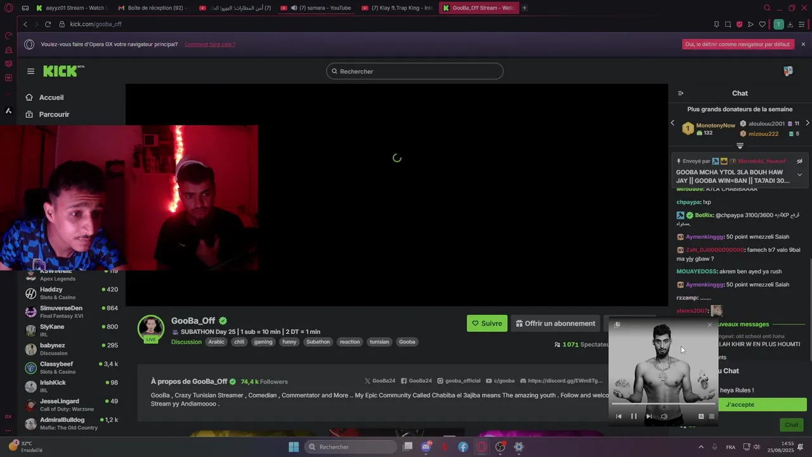Open the Discord invite link
Screen dimensions: 812x457
[x=561, y=381]
